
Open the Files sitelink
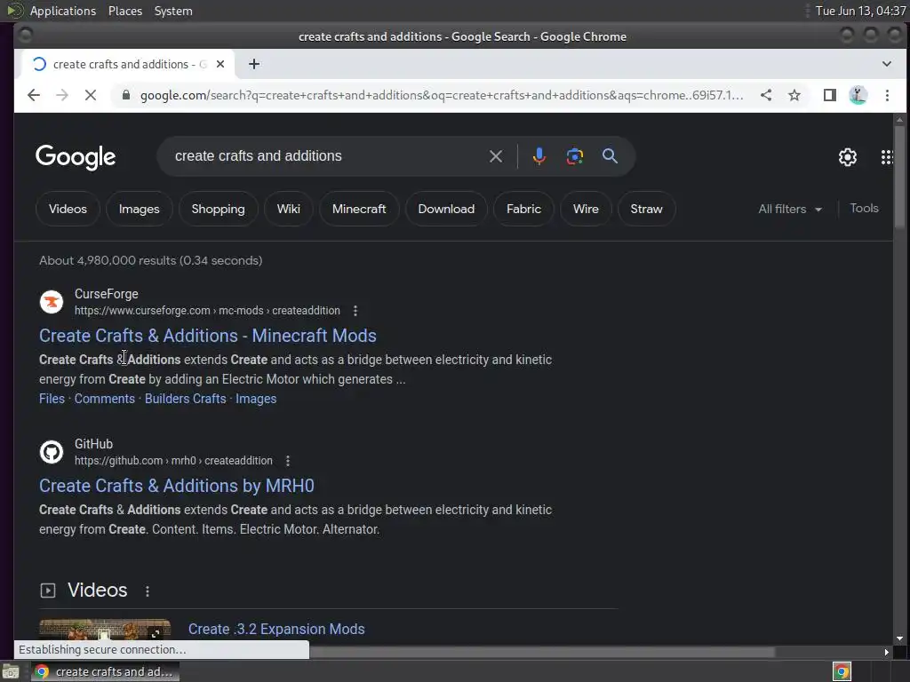pyautogui.click(x=52, y=399)
